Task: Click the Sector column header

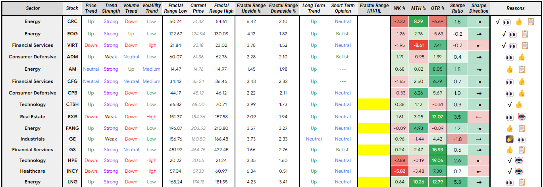Action: 33,8
